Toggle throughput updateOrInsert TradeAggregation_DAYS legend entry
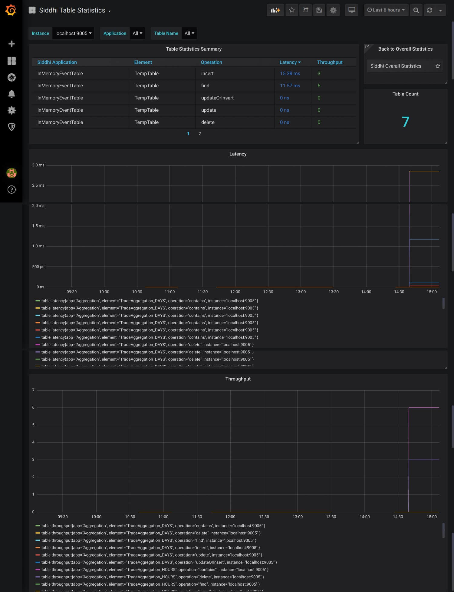 pyautogui.click(x=159, y=562)
